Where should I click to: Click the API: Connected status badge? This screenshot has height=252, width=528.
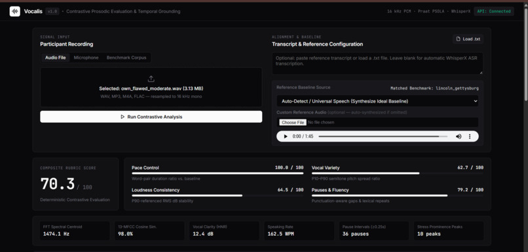(494, 11)
